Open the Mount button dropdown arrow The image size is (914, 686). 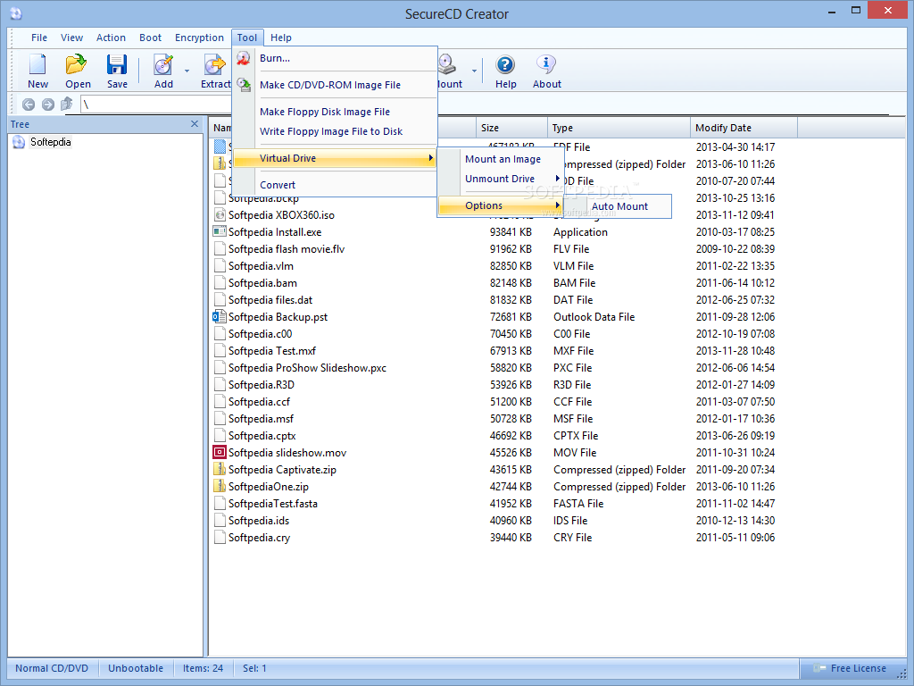point(475,71)
